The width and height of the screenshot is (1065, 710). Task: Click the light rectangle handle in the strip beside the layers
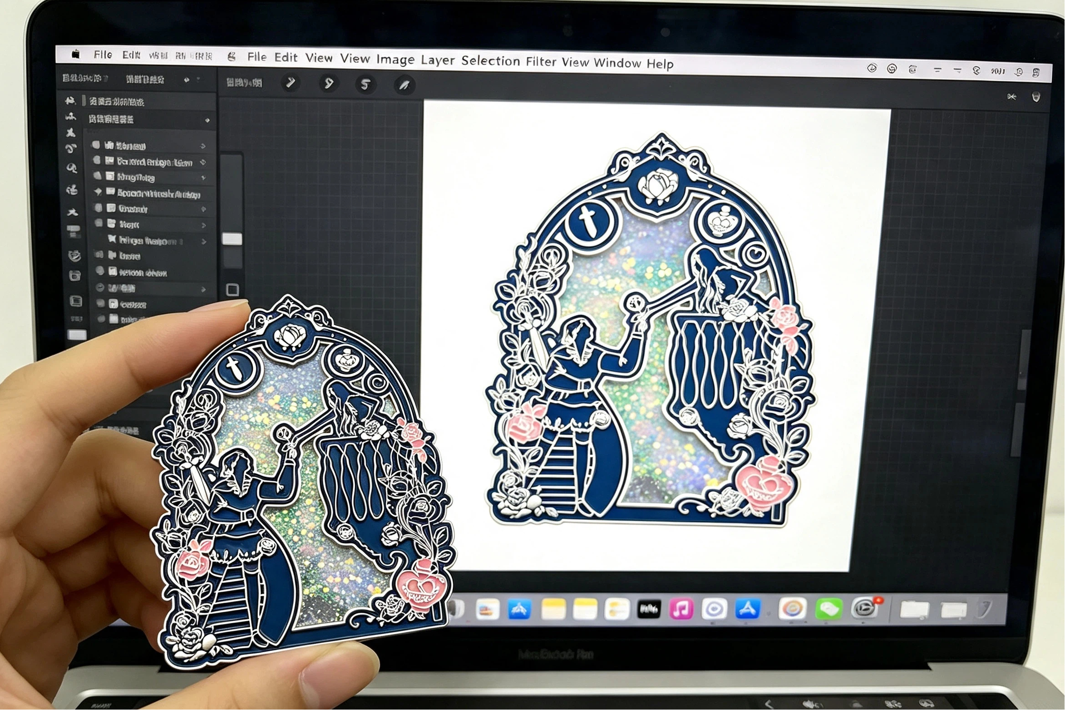(232, 239)
